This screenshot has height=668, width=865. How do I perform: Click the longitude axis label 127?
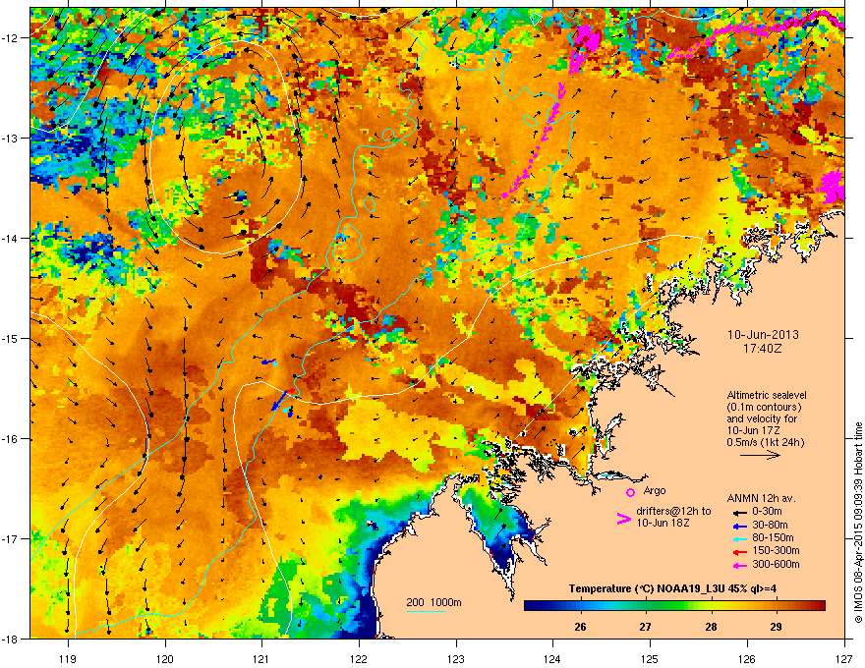844,658
